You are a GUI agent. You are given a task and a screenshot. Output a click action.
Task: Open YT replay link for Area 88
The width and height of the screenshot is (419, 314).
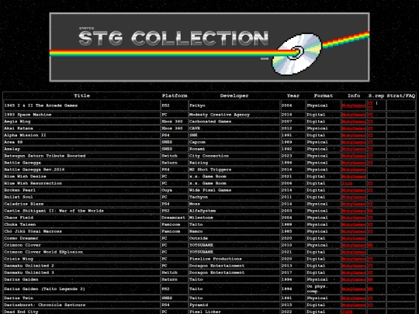click(370, 143)
